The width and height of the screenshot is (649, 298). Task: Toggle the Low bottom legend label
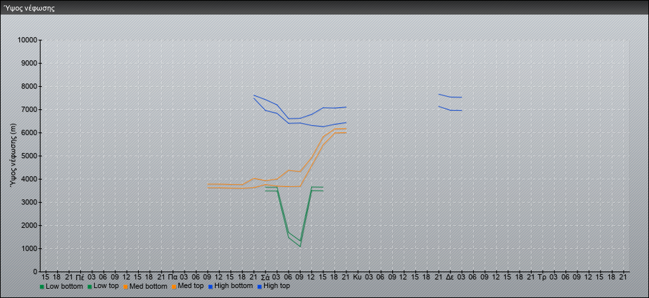[64, 286]
